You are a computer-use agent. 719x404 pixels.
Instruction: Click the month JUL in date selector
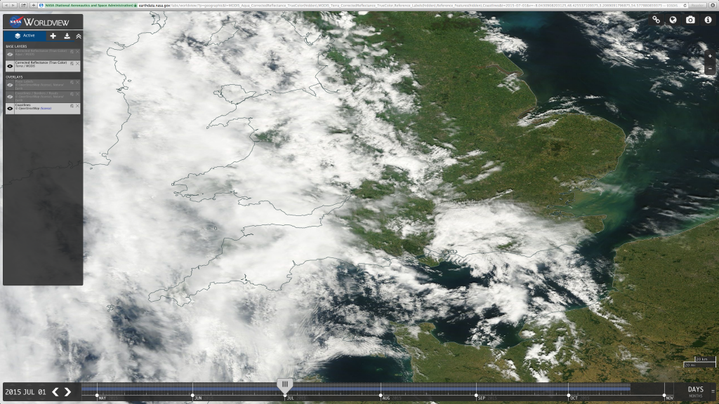click(x=29, y=392)
